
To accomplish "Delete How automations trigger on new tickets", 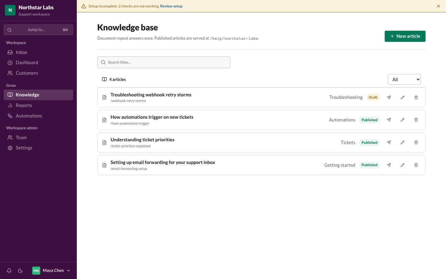I will [x=416, y=120].
